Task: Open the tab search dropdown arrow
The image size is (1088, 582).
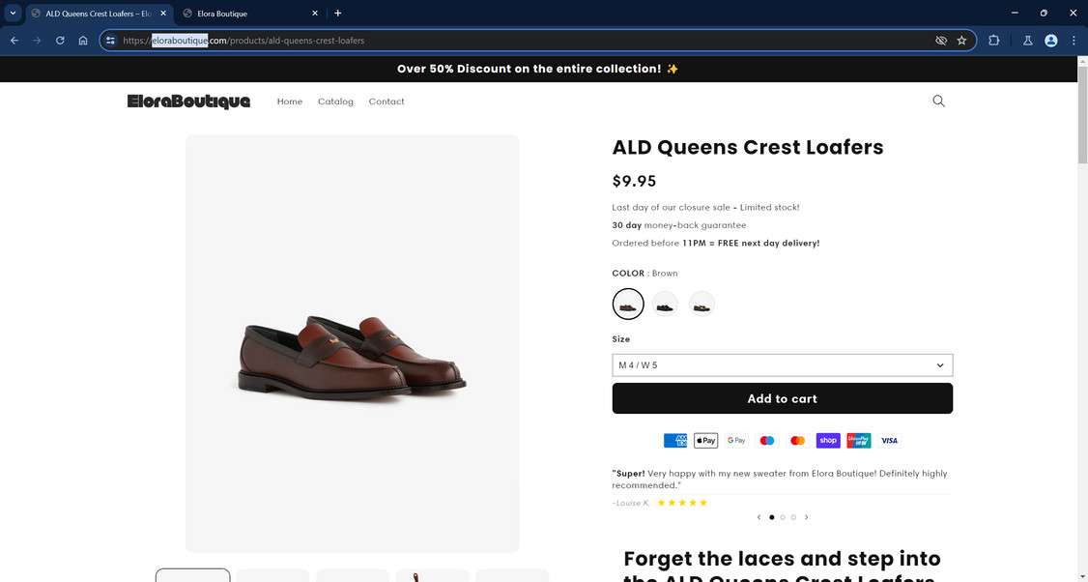Action: (x=14, y=14)
